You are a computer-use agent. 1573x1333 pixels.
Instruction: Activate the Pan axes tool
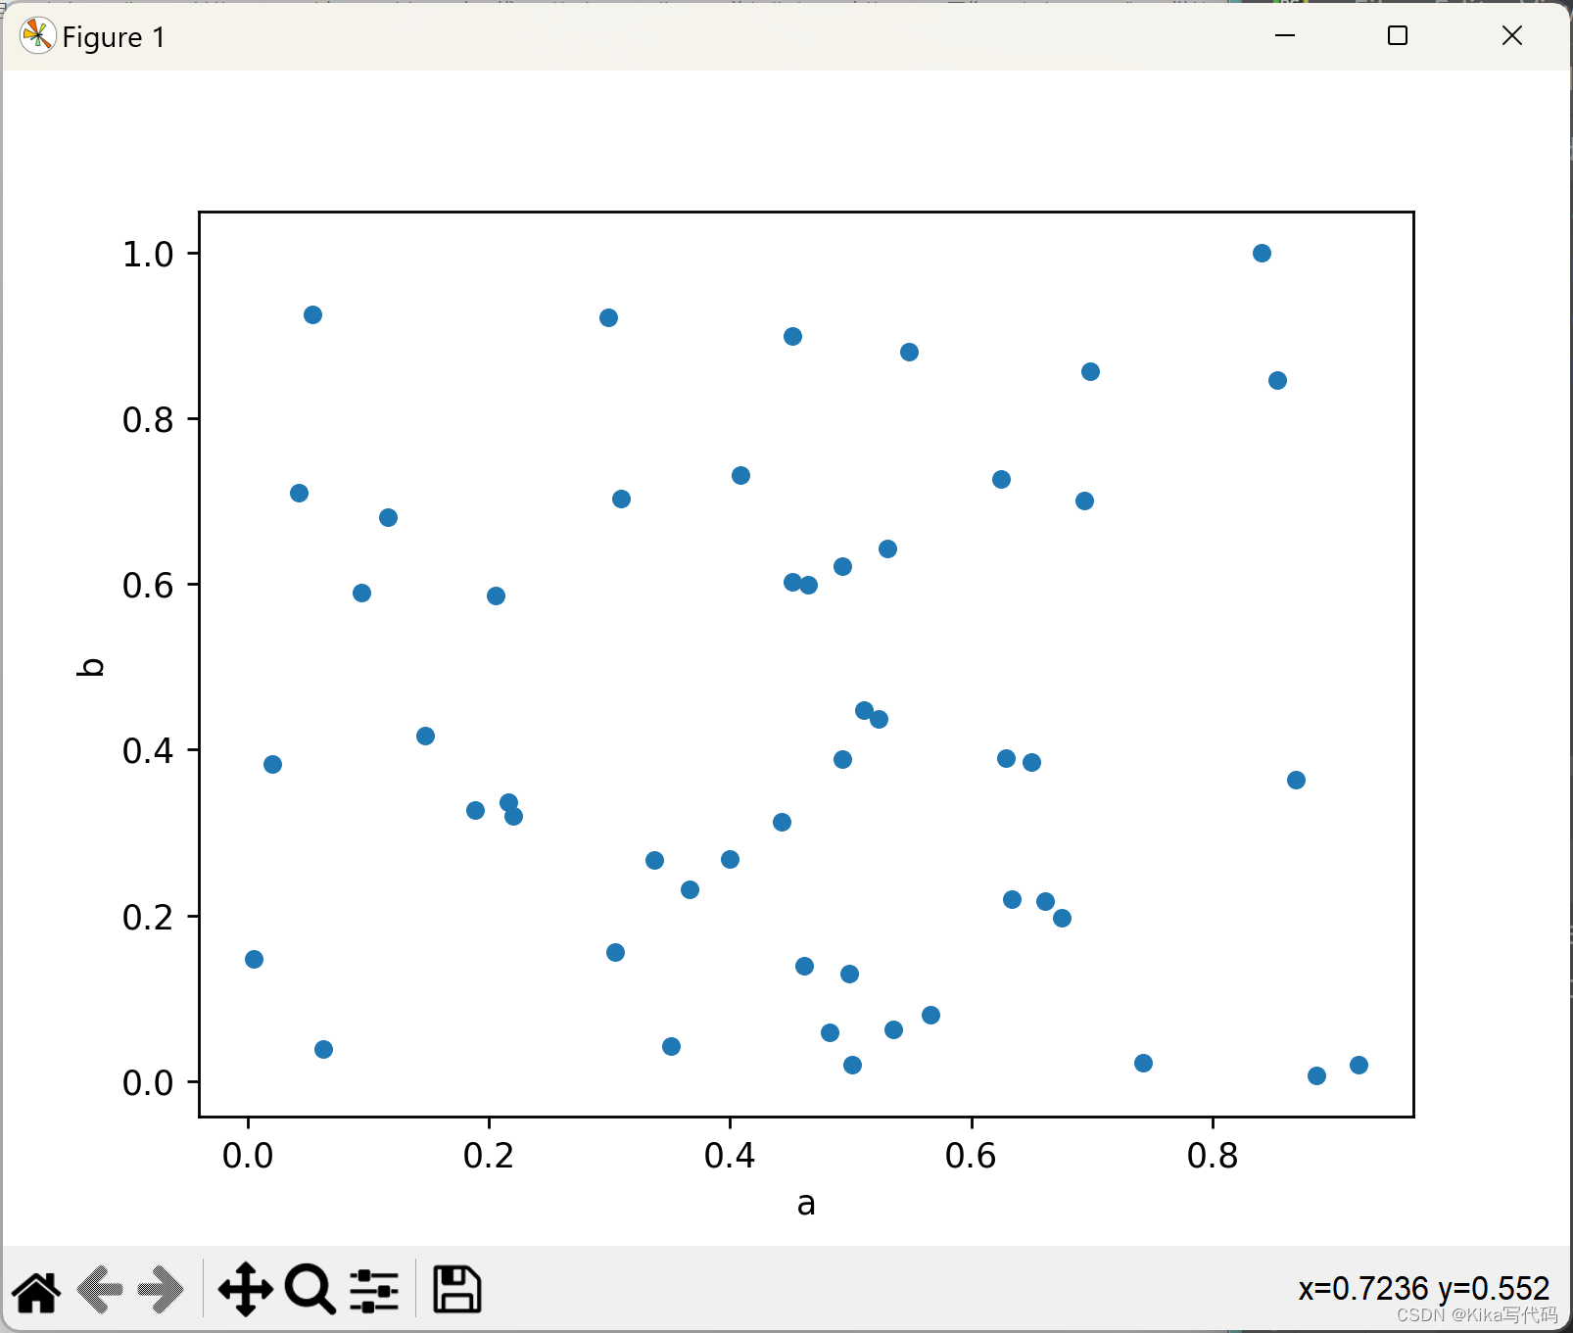pyautogui.click(x=245, y=1290)
